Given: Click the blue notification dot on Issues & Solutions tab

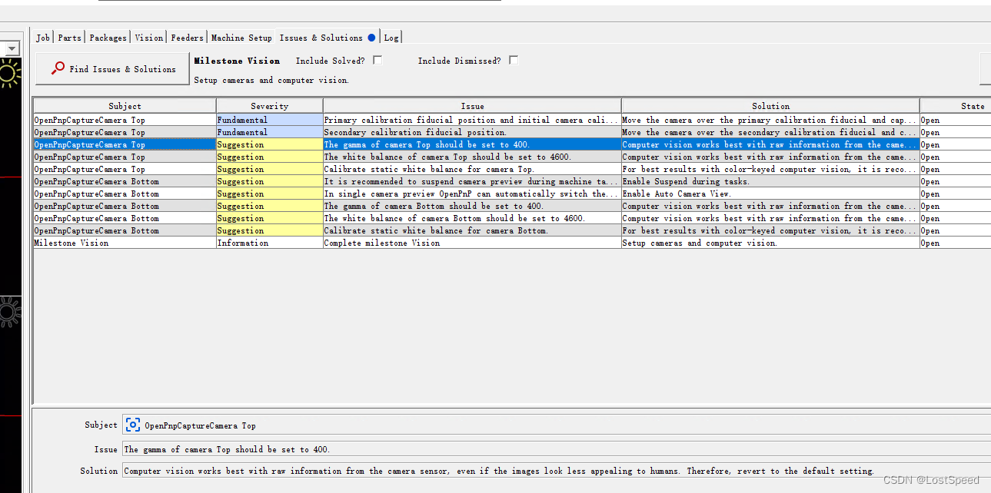Looking at the screenshot, I should coord(371,36).
